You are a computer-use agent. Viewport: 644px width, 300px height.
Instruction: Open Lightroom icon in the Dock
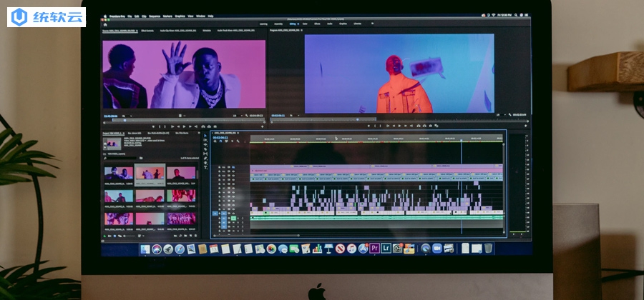tap(386, 248)
